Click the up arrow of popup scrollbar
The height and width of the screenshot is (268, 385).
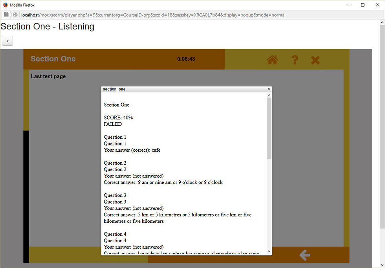pyautogui.click(x=269, y=95)
